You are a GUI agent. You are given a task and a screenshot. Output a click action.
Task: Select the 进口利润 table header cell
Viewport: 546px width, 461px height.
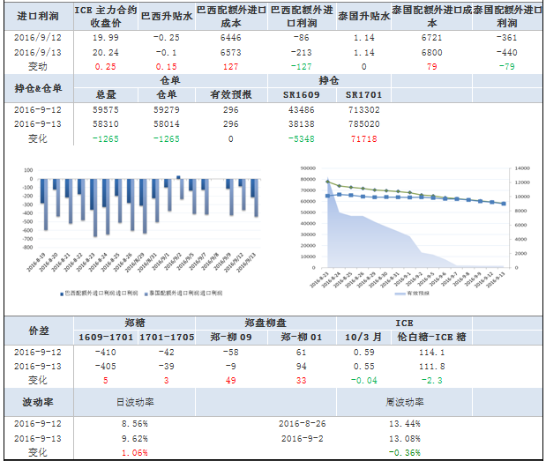click(33, 16)
